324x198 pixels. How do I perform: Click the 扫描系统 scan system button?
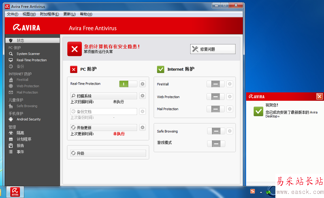pyautogui.click(x=104, y=96)
